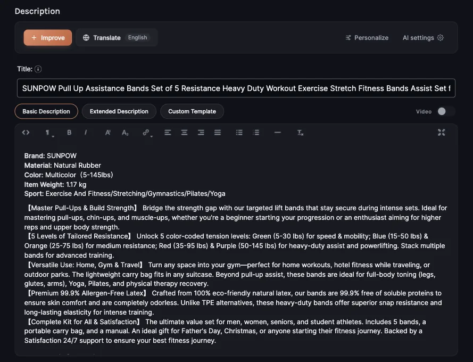Open the insert link dropdown
This screenshot has width=473, height=362.
click(x=147, y=133)
